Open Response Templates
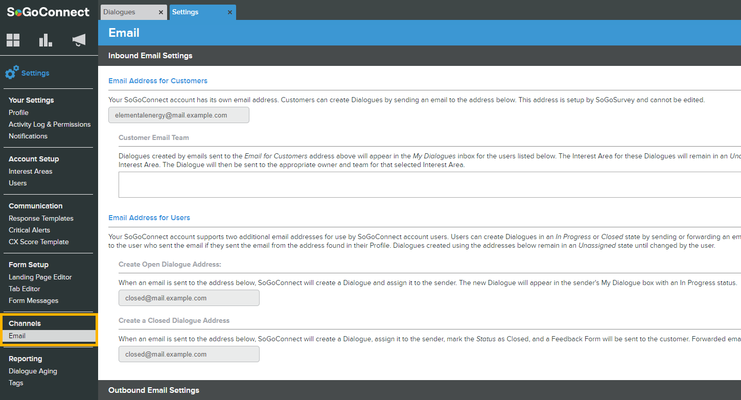Viewport: 741px width, 400px height. 41,218
